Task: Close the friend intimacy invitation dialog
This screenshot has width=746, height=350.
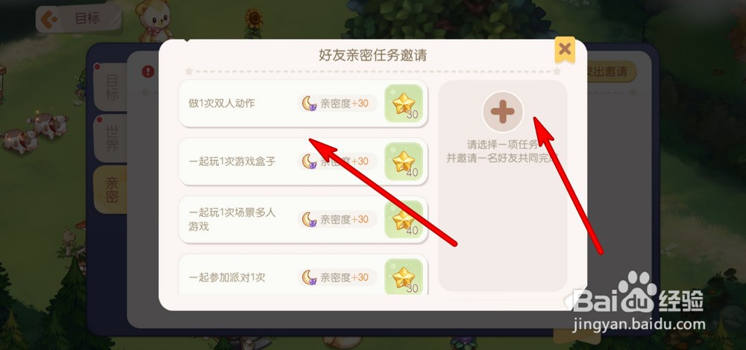Action: coord(565,49)
